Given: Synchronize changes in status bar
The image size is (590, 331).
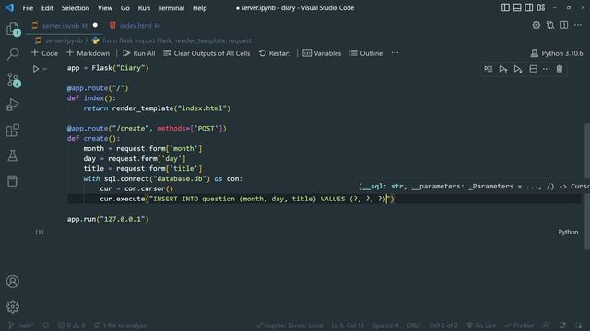Looking at the screenshot, I should click(x=46, y=325).
